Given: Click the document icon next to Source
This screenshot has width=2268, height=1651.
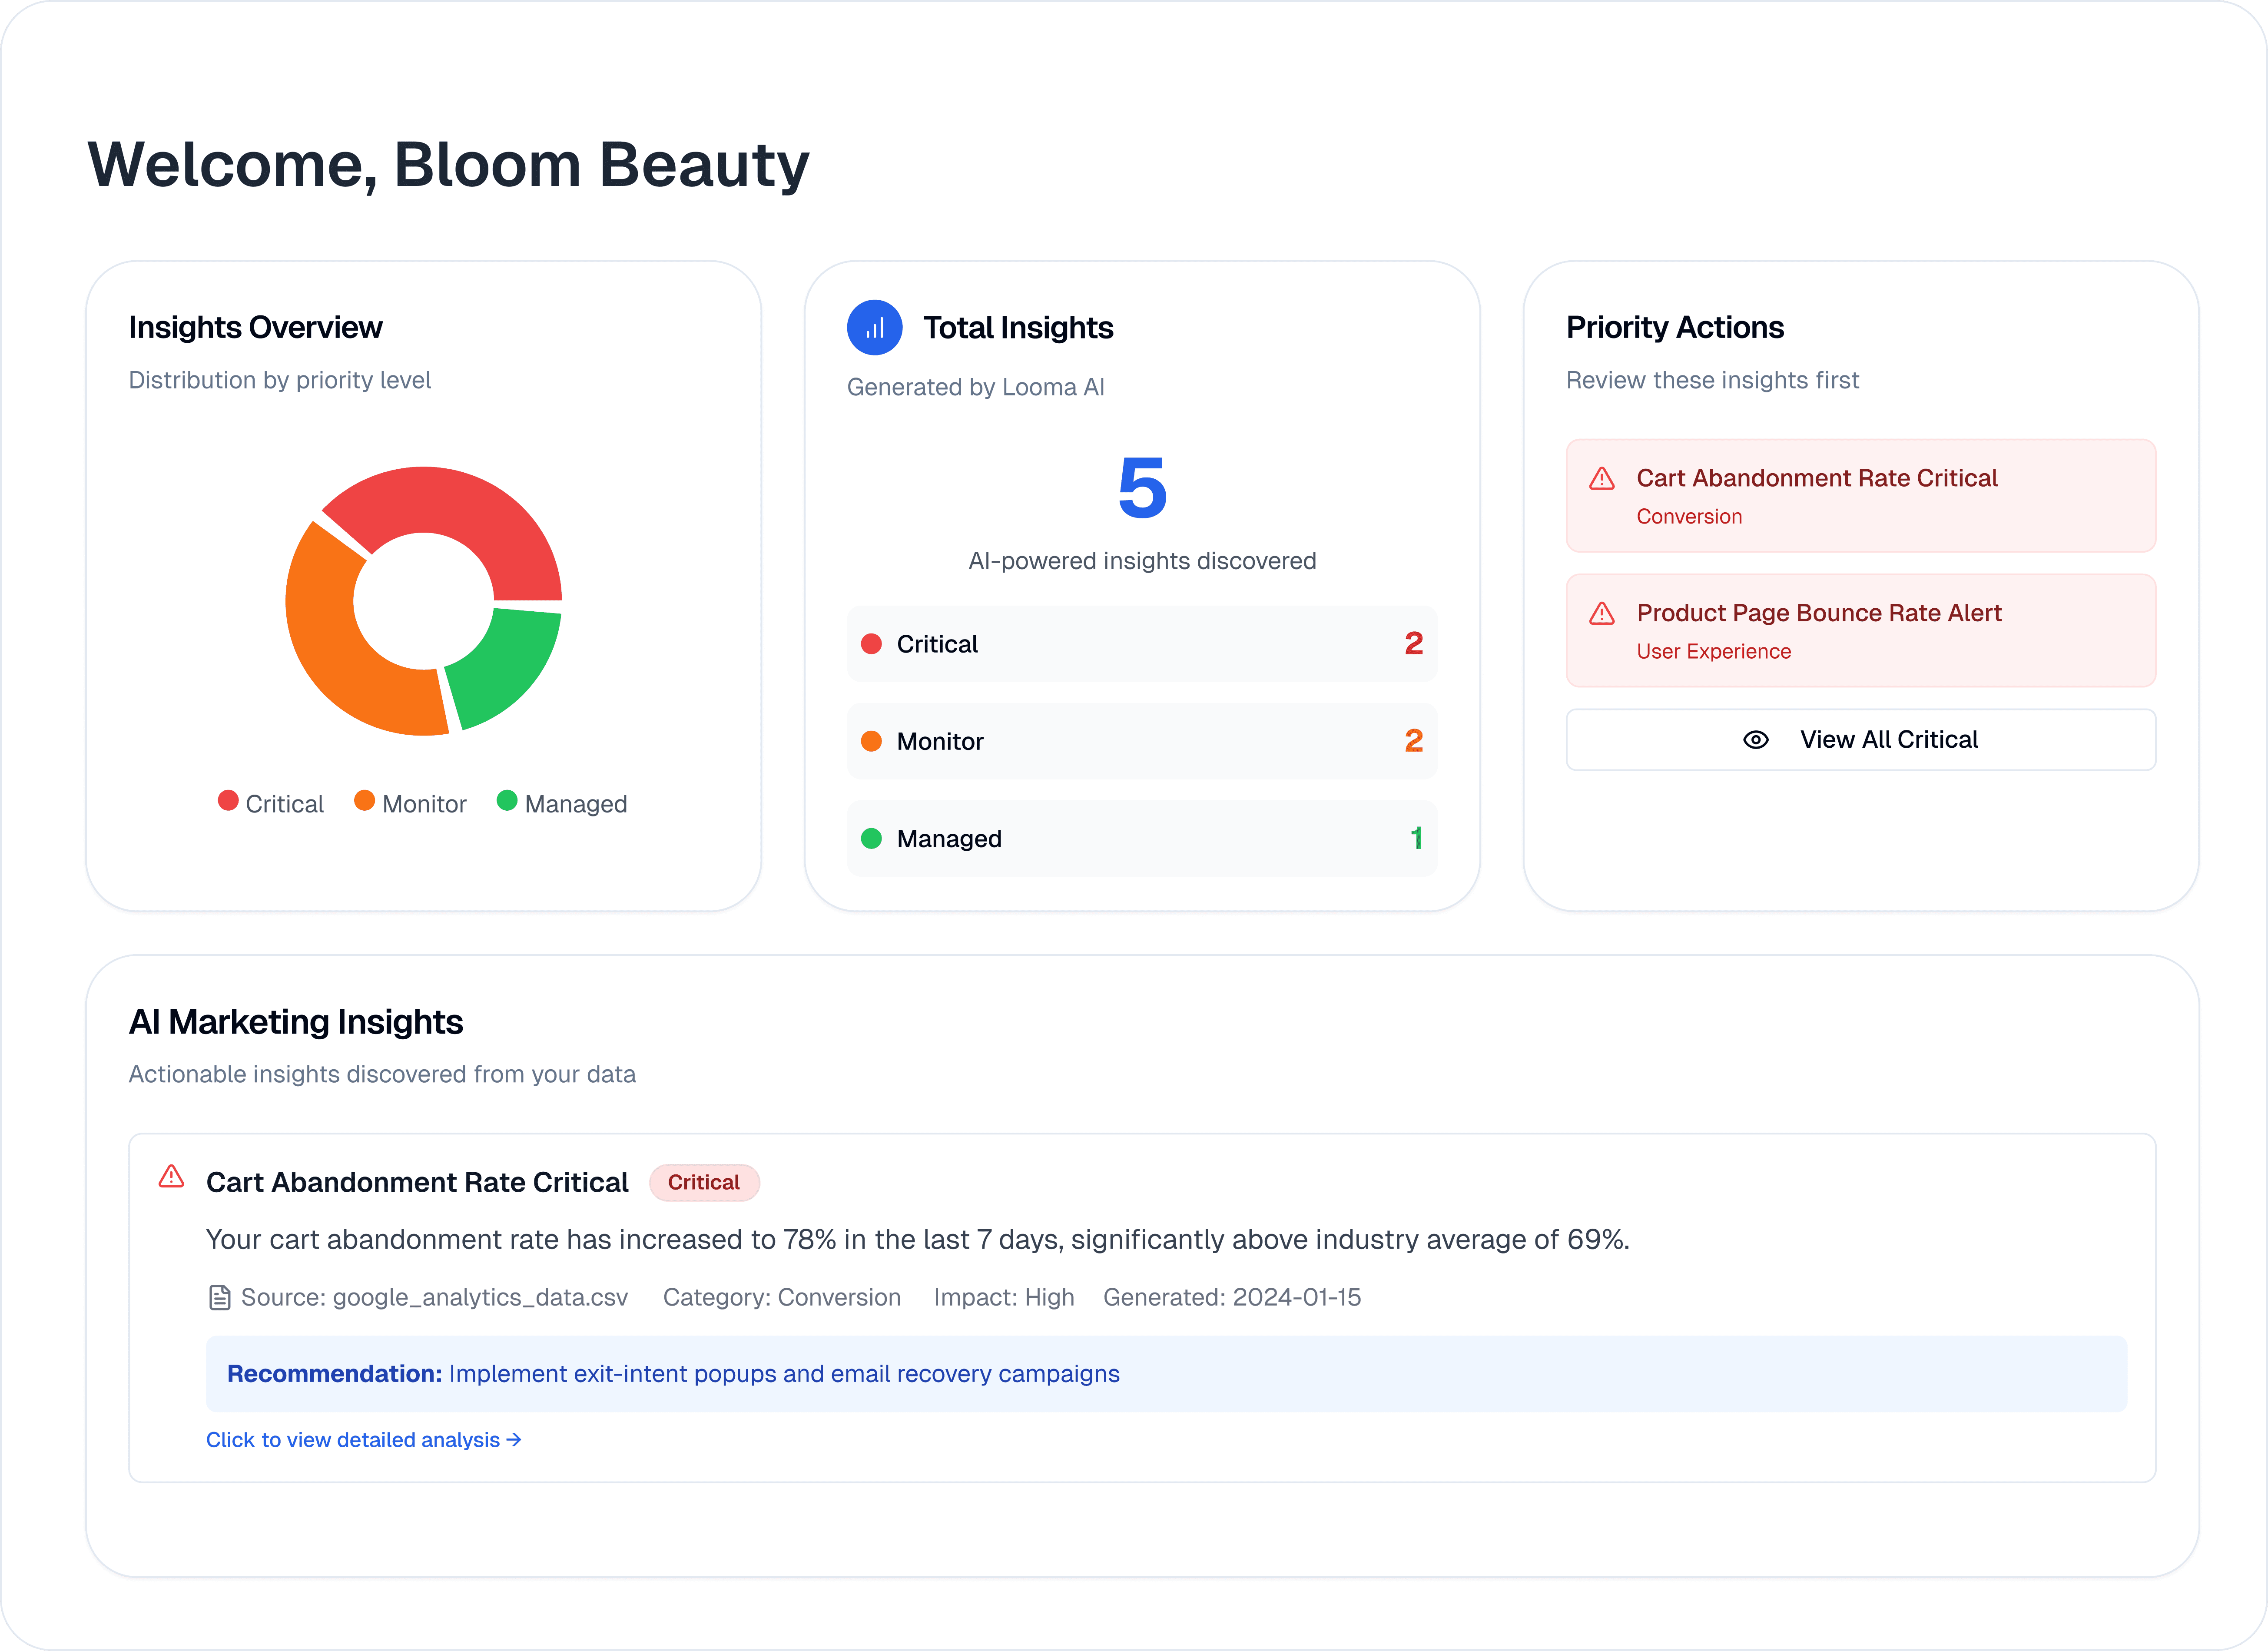Looking at the screenshot, I should 219,1298.
